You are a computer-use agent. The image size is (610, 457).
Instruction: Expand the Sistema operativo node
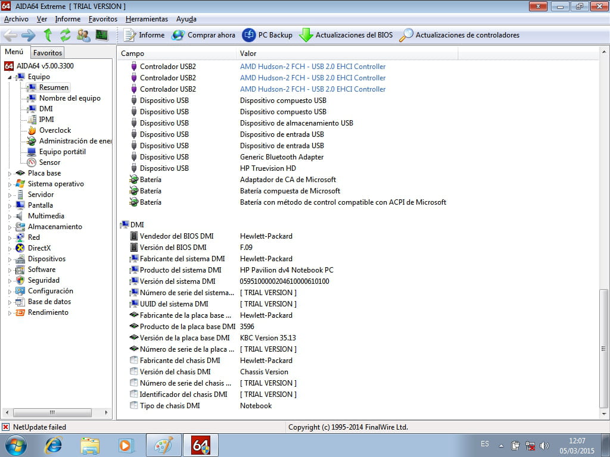10,184
